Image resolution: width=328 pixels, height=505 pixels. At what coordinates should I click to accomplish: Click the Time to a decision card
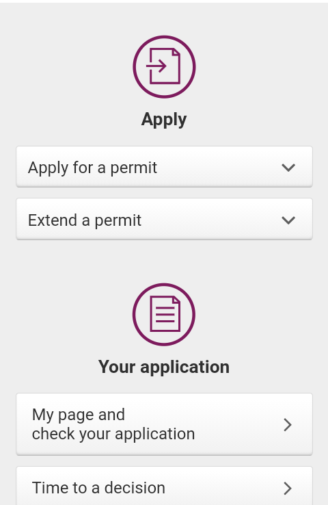pos(164,486)
